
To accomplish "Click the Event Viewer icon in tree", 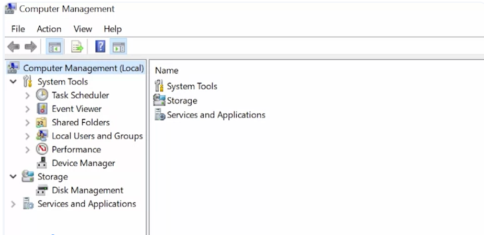I will 42,109.
